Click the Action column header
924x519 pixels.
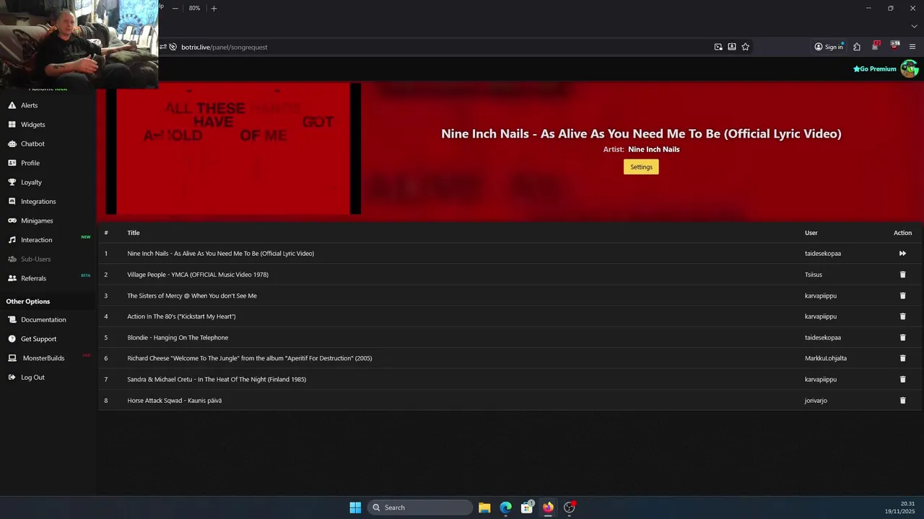click(x=902, y=233)
